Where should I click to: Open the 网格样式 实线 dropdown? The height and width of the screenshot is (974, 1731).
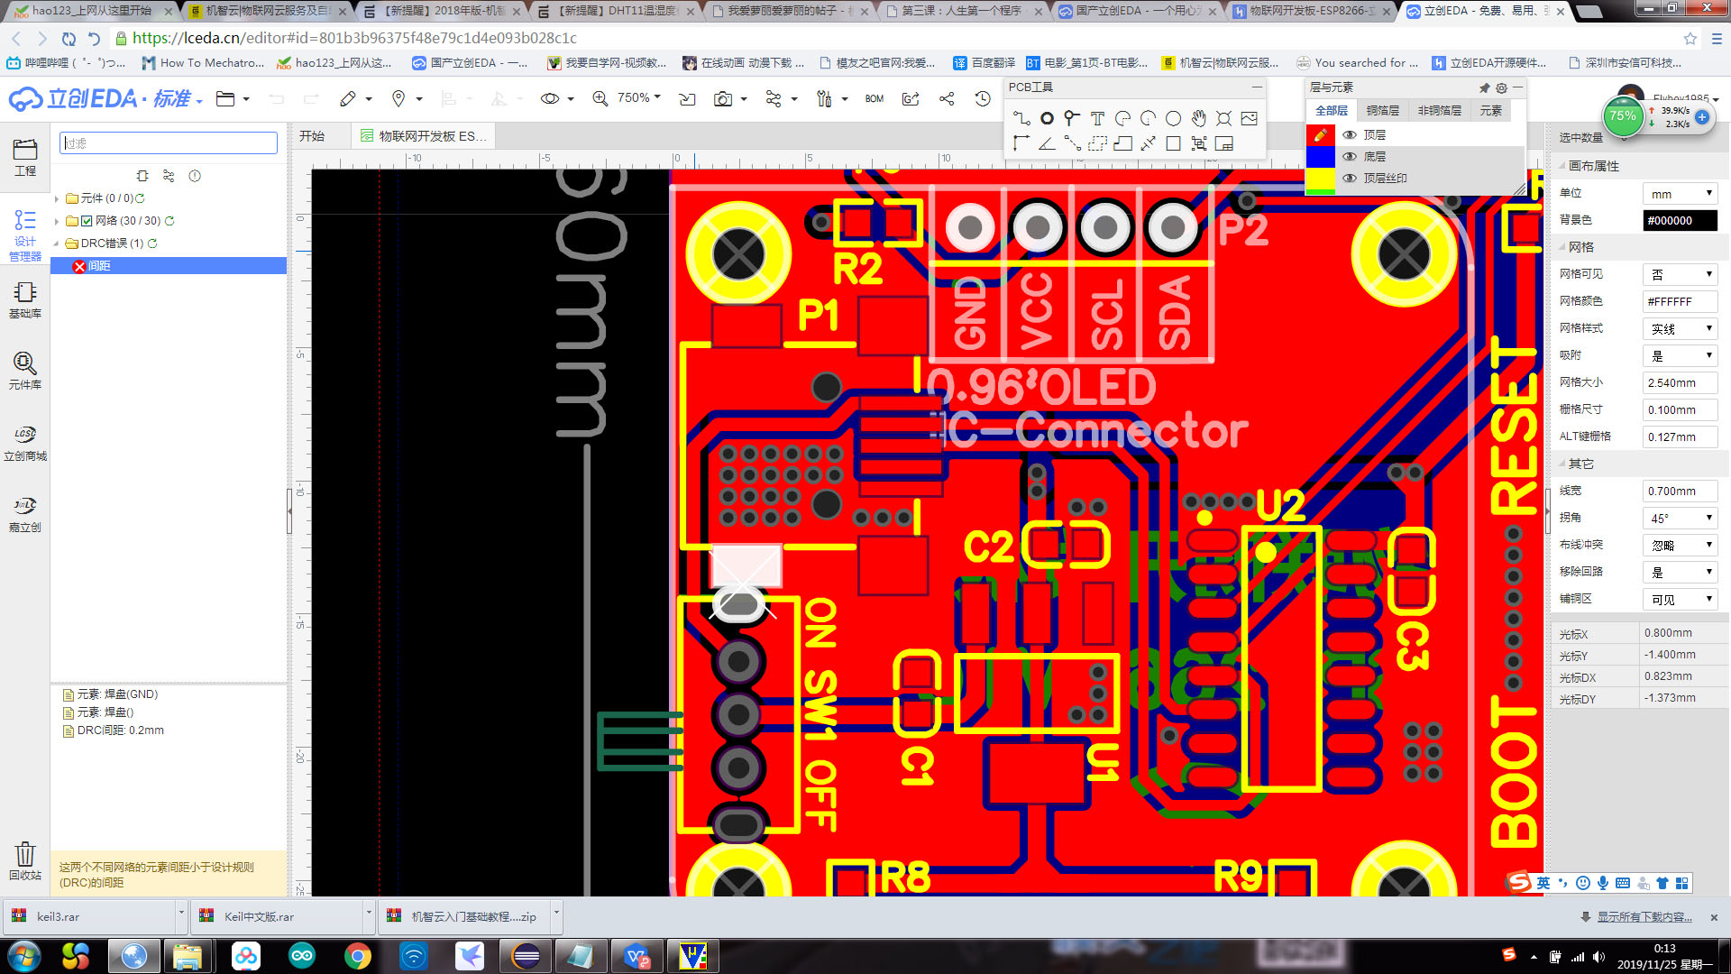(1680, 328)
